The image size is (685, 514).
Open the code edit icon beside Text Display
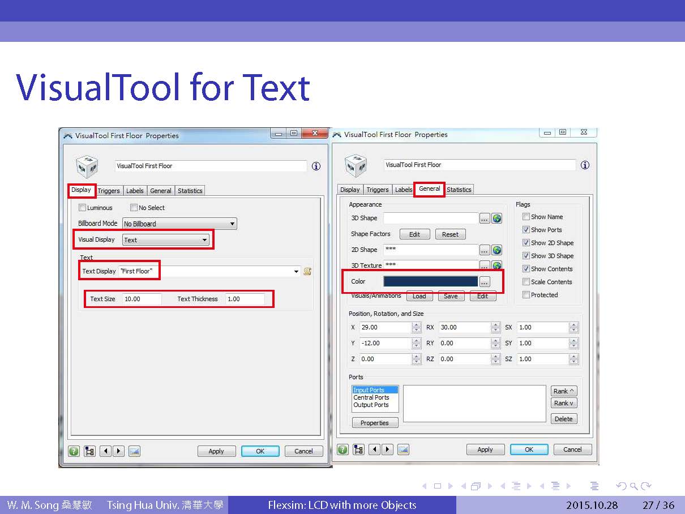pyautogui.click(x=307, y=271)
